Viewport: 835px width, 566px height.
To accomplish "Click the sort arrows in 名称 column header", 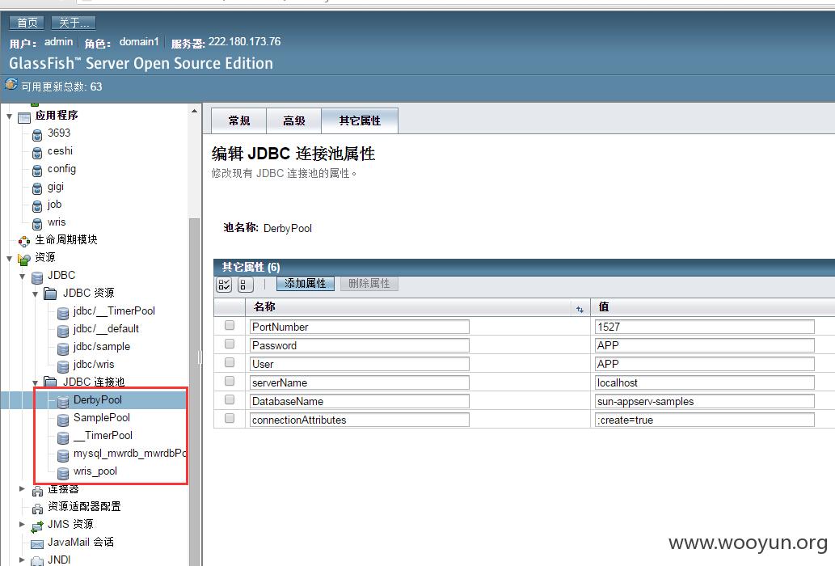I will 580,309.
